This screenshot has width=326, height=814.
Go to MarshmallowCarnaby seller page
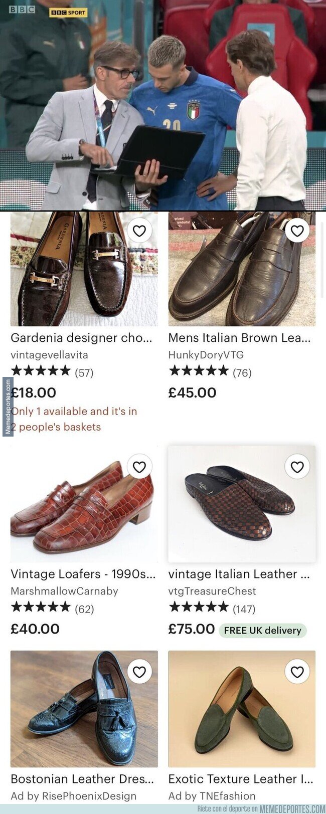point(64,591)
